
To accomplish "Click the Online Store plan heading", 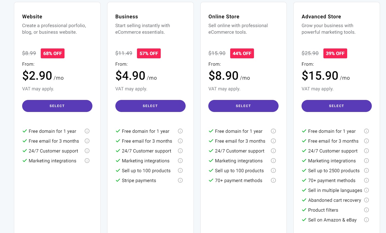I will [x=224, y=17].
